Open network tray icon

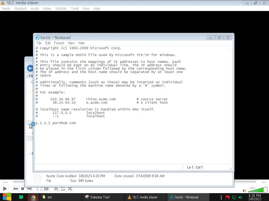pos(234,197)
